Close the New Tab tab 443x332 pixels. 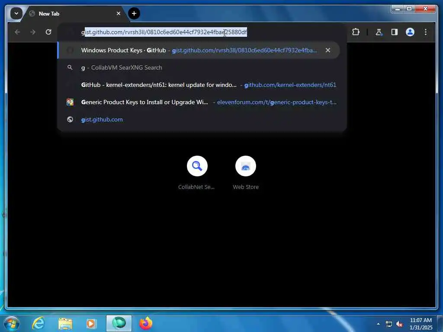(x=119, y=13)
